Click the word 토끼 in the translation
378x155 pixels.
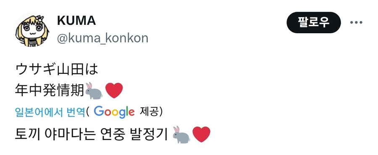coord(28,134)
